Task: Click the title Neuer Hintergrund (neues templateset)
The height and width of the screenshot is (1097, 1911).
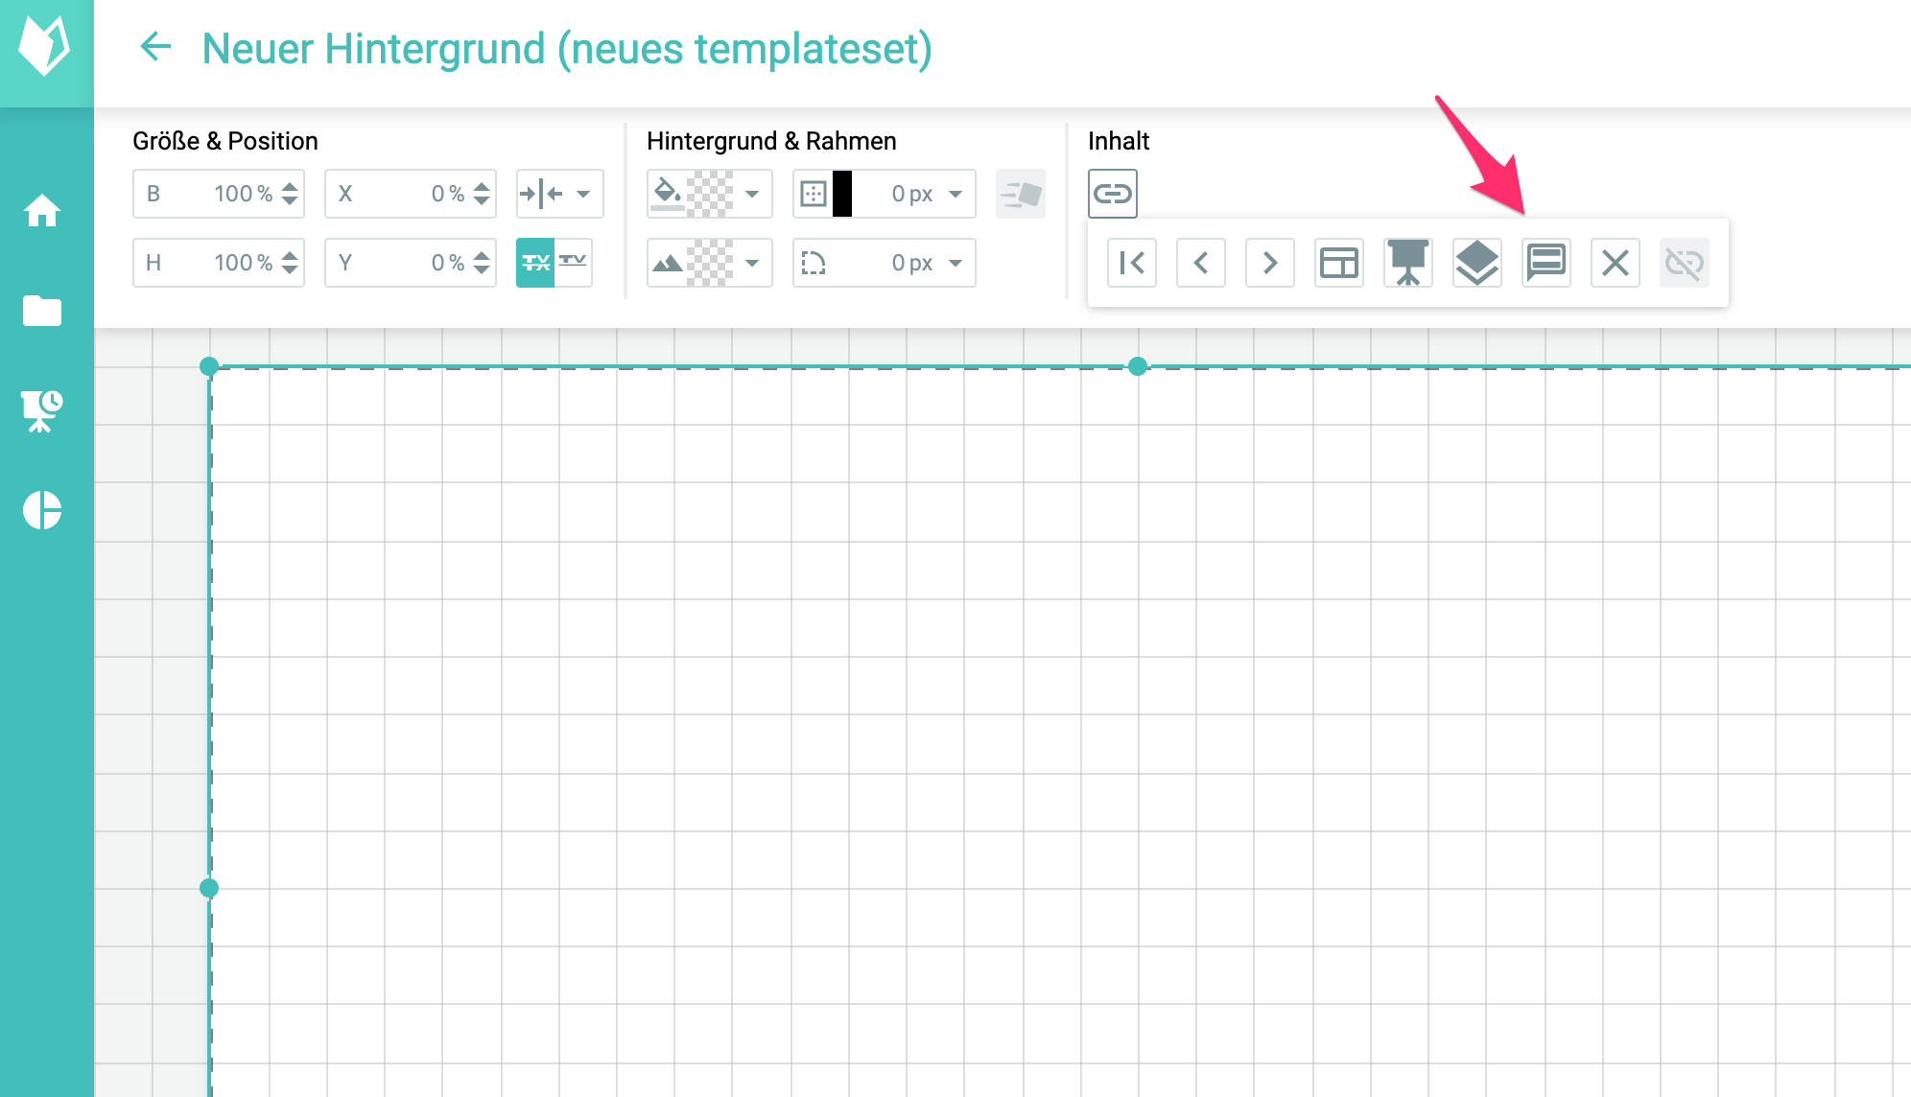Action: click(x=567, y=48)
